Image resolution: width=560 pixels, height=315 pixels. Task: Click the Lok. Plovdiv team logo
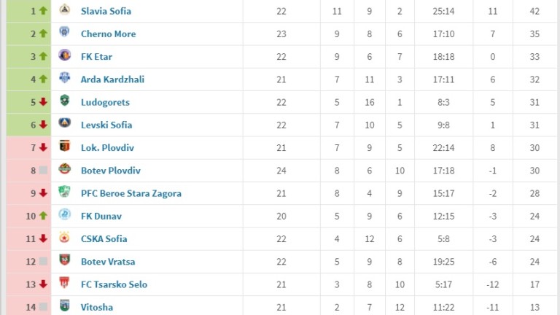tap(65, 147)
